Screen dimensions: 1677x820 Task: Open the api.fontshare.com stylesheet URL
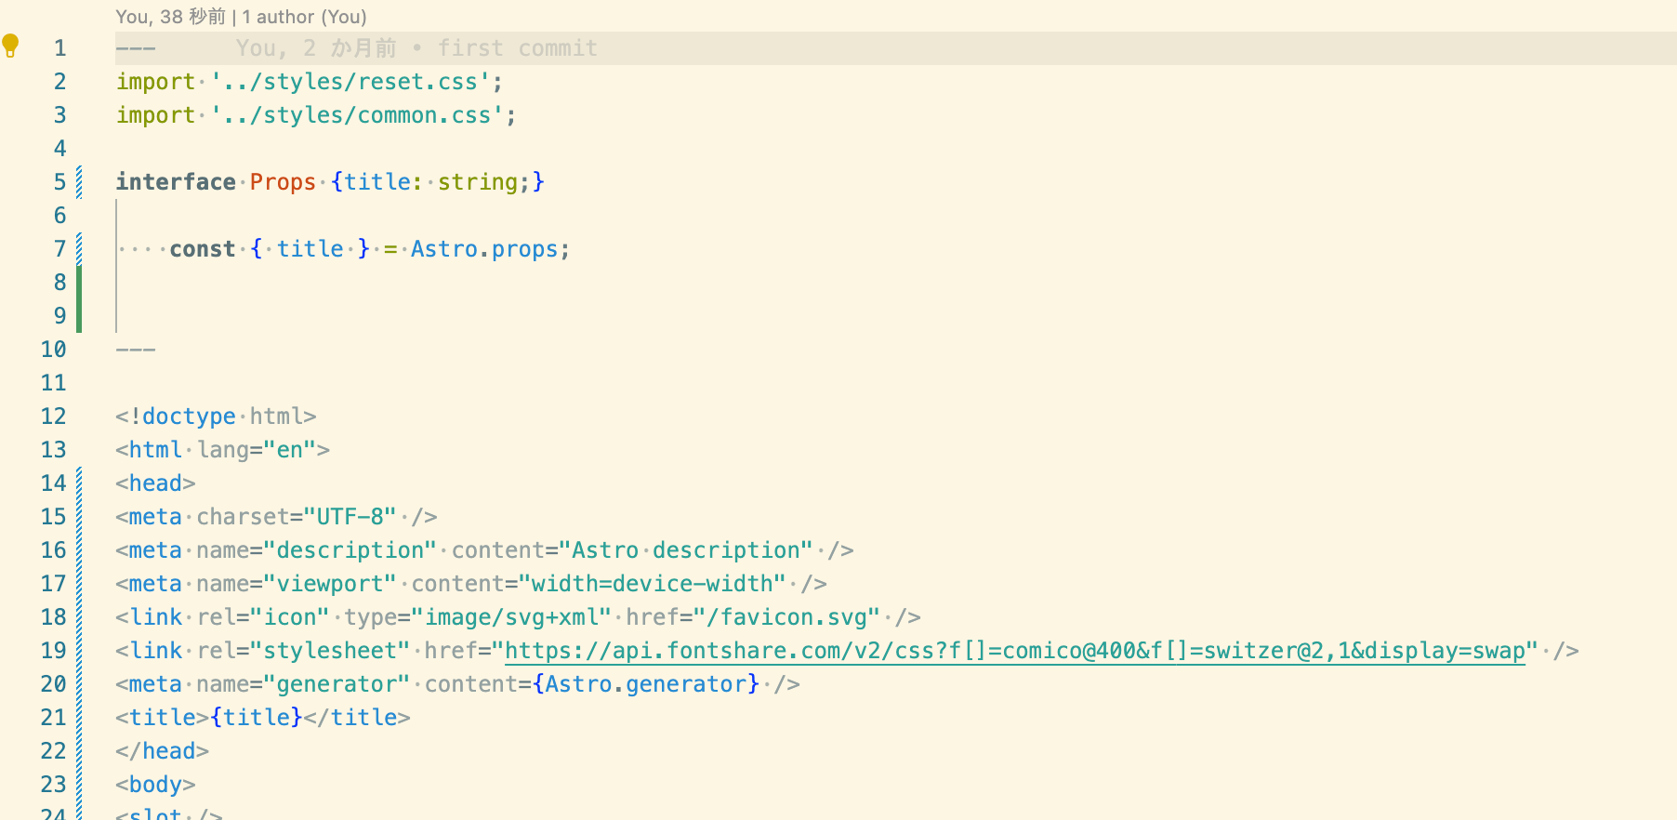pos(1014,651)
